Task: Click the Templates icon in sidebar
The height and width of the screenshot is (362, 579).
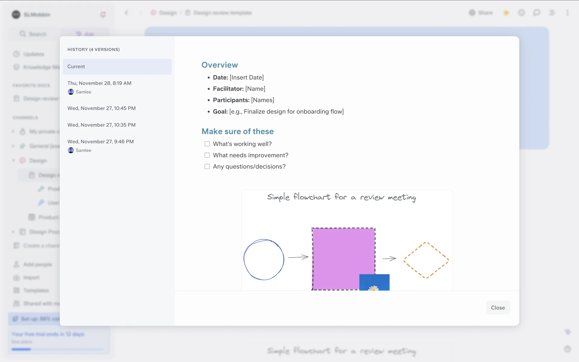Action: pos(16,290)
